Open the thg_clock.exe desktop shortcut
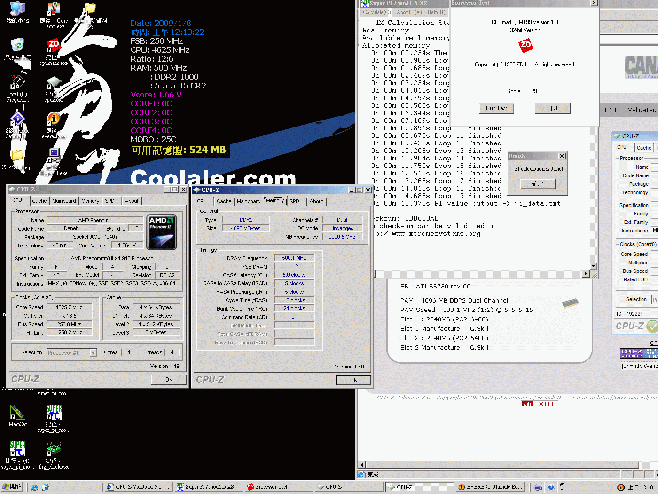Image resolution: width=658 pixels, height=494 pixels. [54, 455]
